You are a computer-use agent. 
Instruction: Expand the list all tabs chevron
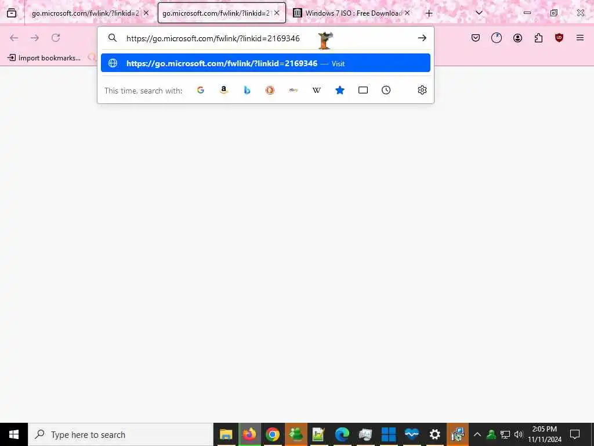click(479, 13)
